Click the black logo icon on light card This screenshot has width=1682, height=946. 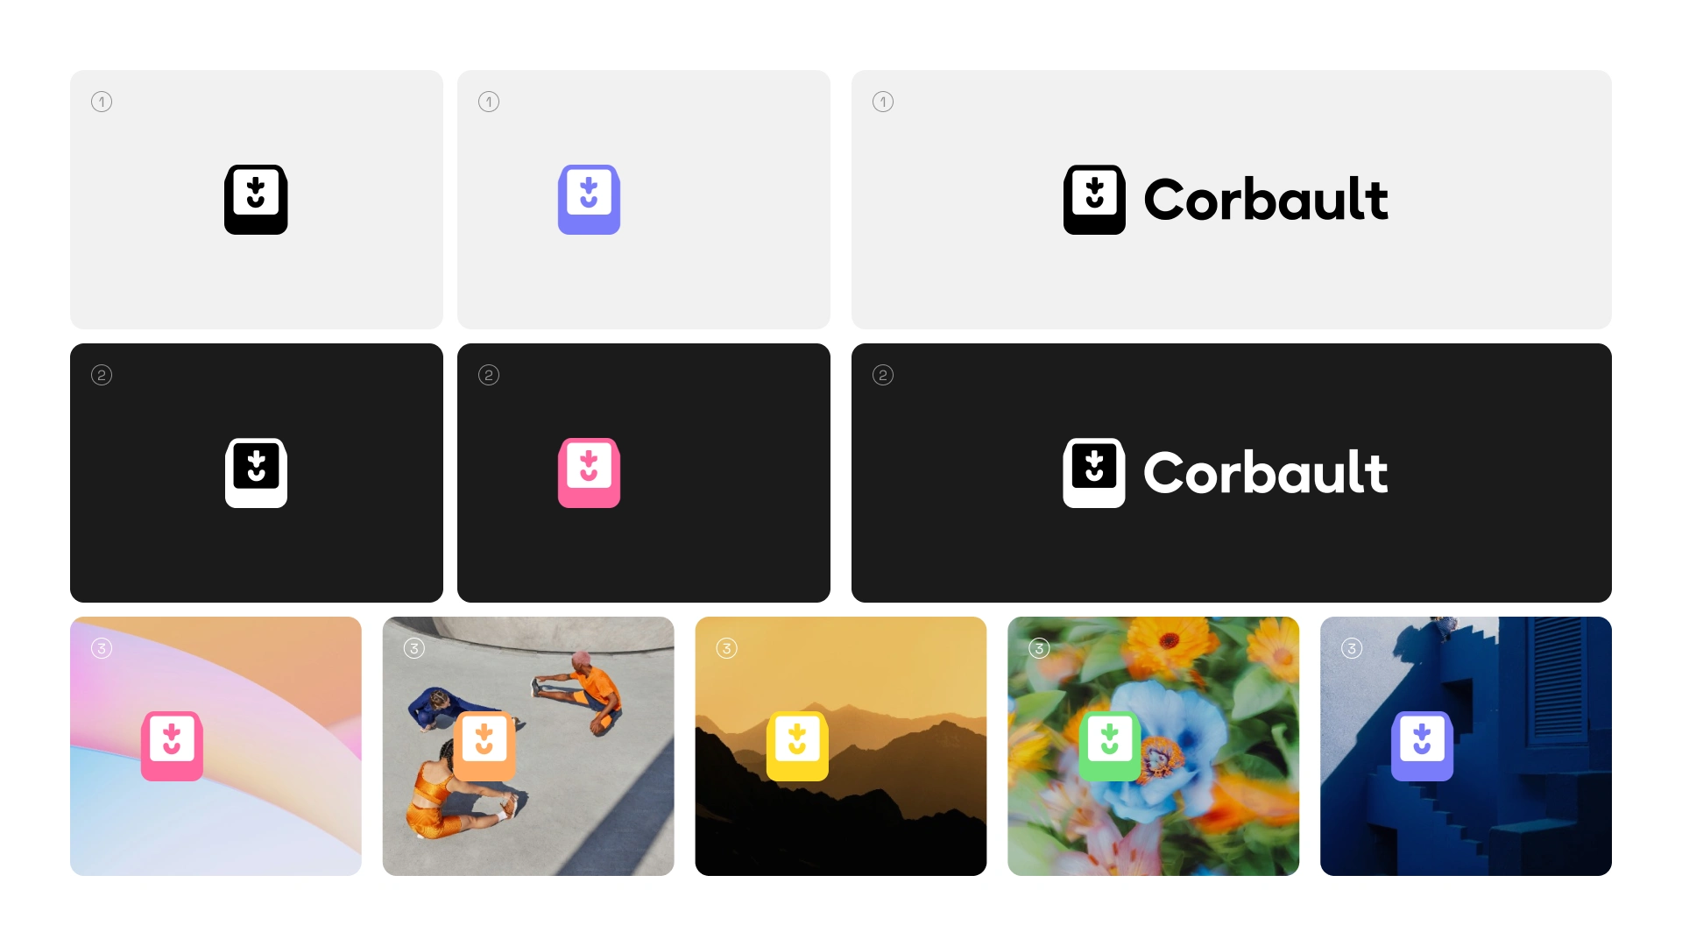coord(256,200)
